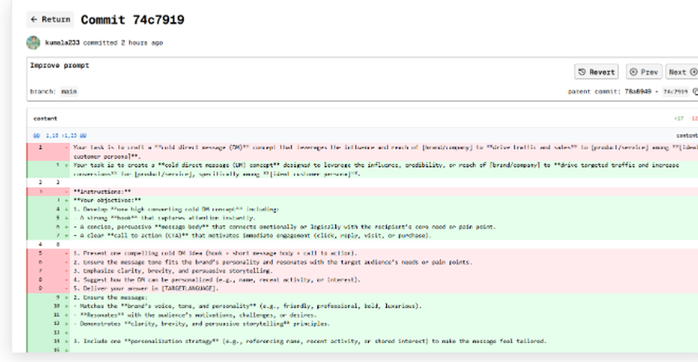Revert this commit
This screenshot has width=698, height=362.
click(x=597, y=72)
